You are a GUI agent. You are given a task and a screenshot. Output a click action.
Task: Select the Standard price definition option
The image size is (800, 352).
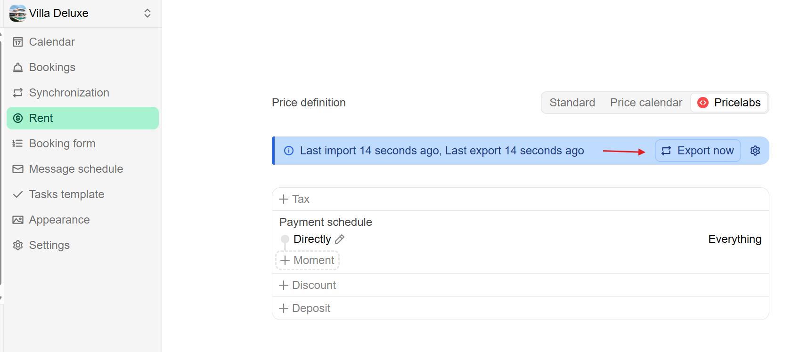click(x=572, y=103)
